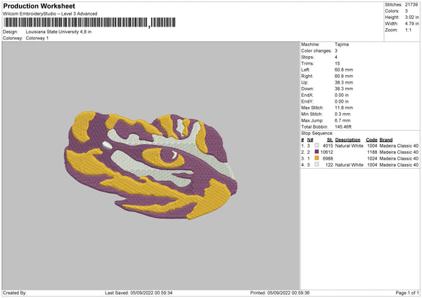Click stitch count 6988 in stop sequence
422x298 pixels.
click(328, 158)
